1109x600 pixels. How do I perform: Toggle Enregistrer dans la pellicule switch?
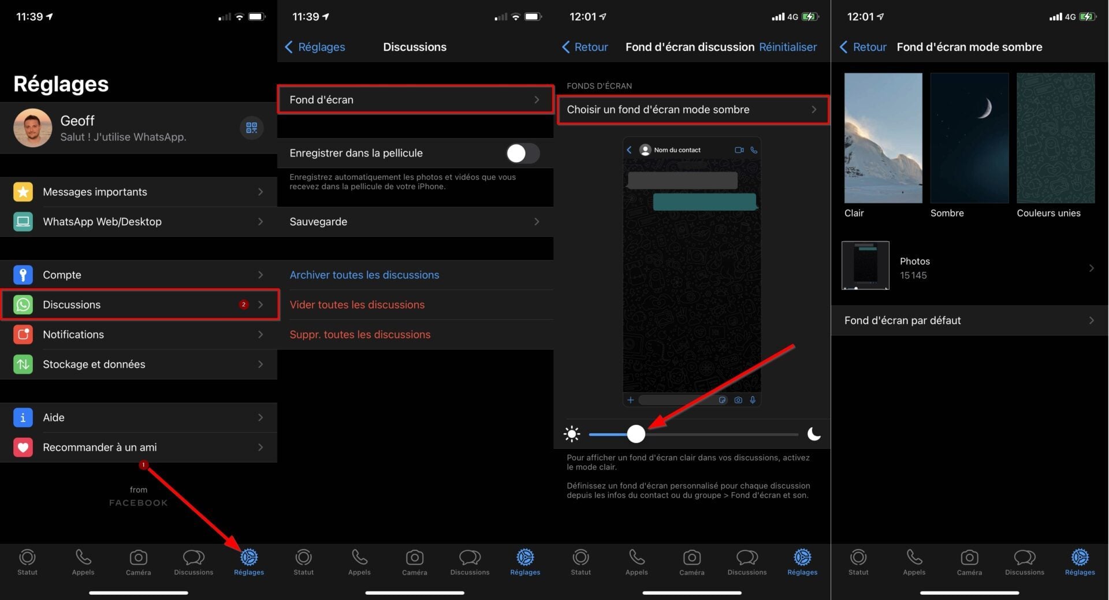point(523,153)
